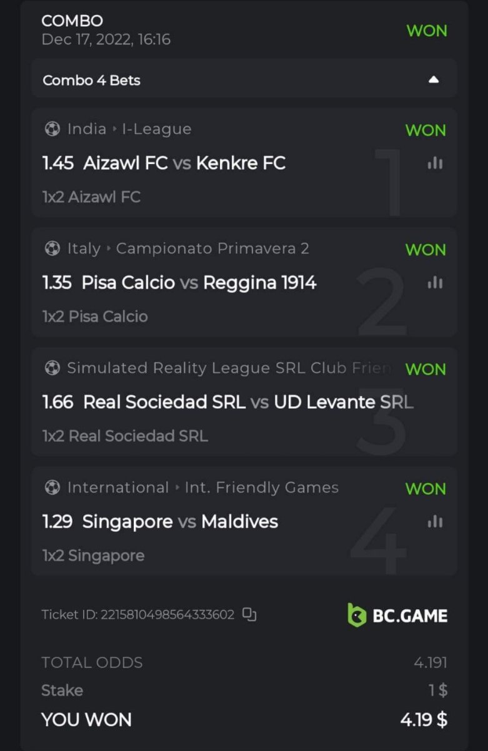
Task: Click the top WON status label
Action: pos(427,31)
